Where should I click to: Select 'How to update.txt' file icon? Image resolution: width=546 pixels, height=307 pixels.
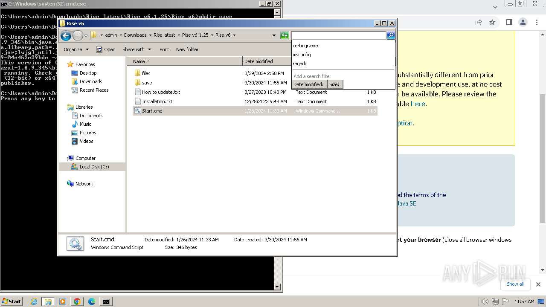[137, 92]
